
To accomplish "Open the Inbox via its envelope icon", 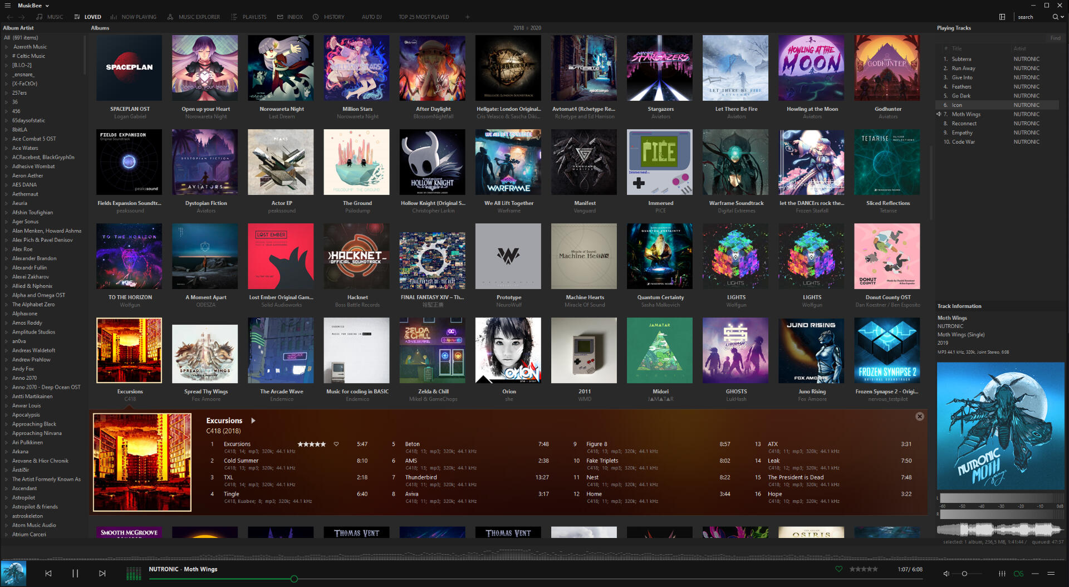I will coord(279,17).
